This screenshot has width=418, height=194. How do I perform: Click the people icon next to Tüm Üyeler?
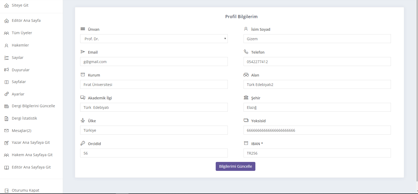[x=7, y=33]
